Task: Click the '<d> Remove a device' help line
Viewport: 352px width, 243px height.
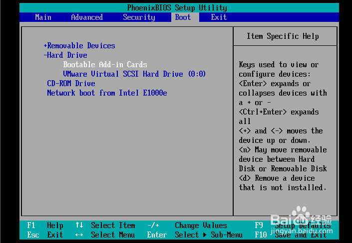Action: (277, 178)
